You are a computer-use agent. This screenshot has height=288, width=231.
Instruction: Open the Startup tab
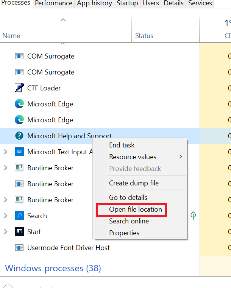pyautogui.click(x=127, y=3)
